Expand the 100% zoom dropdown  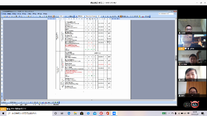pyautogui.click(x=64, y=16)
